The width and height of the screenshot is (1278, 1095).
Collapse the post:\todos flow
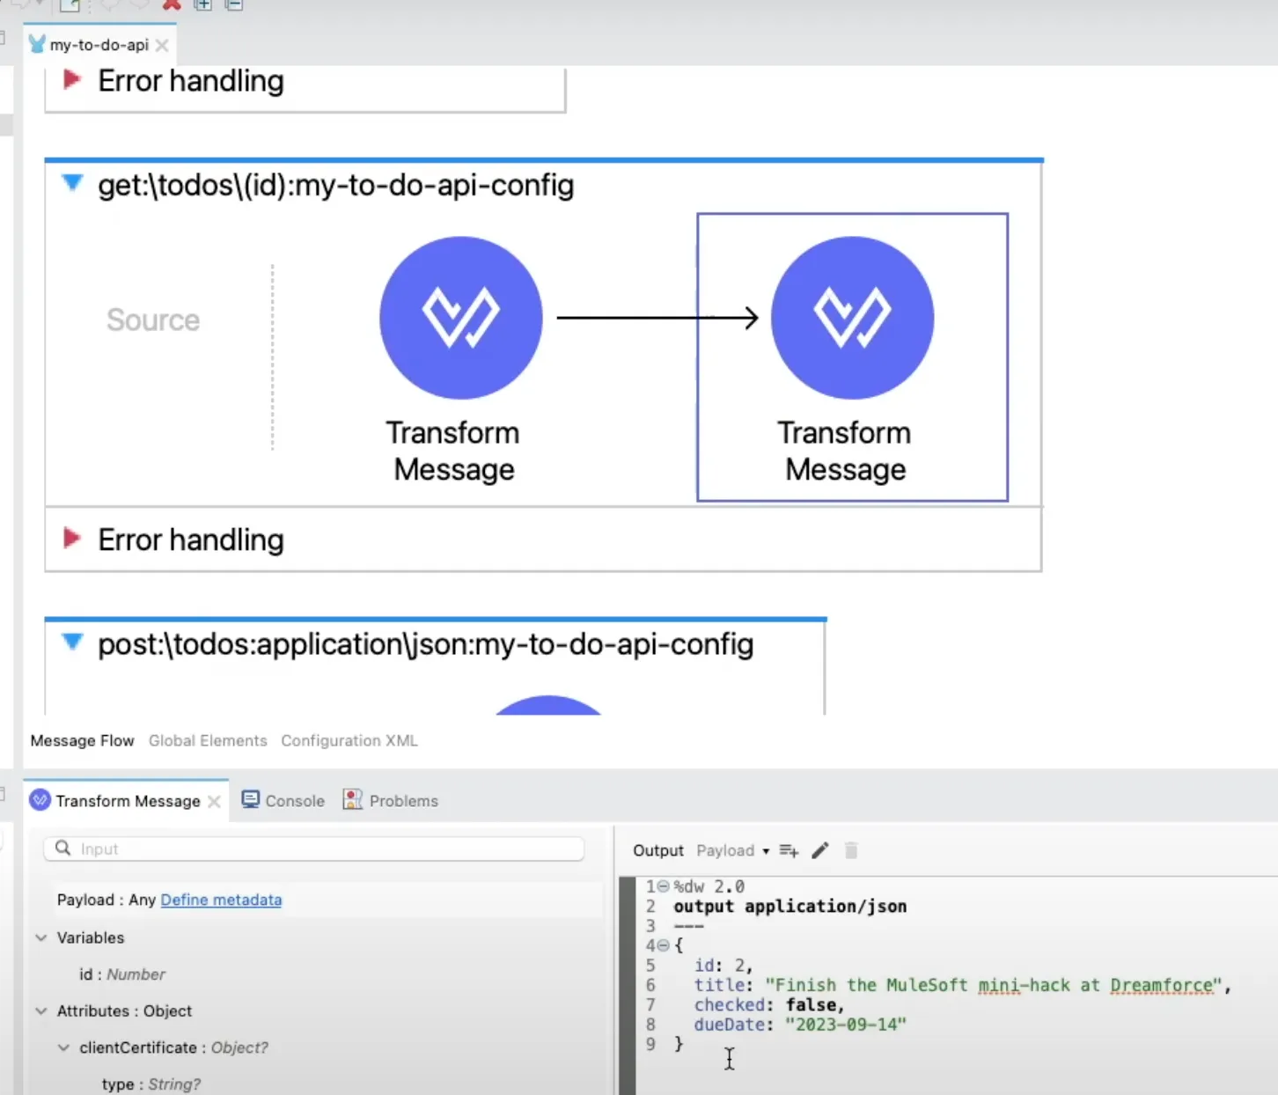click(72, 642)
